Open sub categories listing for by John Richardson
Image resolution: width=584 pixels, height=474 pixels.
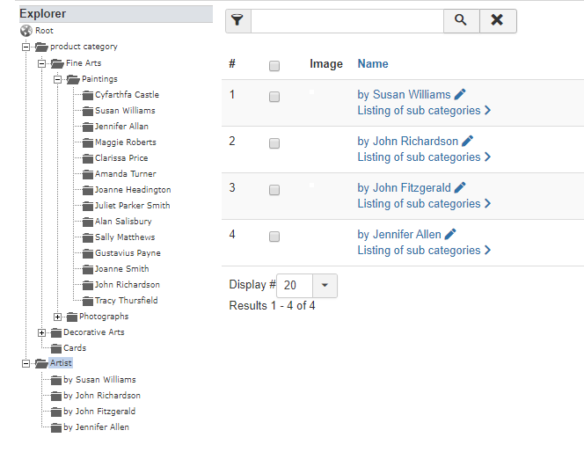pyautogui.click(x=424, y=157)
